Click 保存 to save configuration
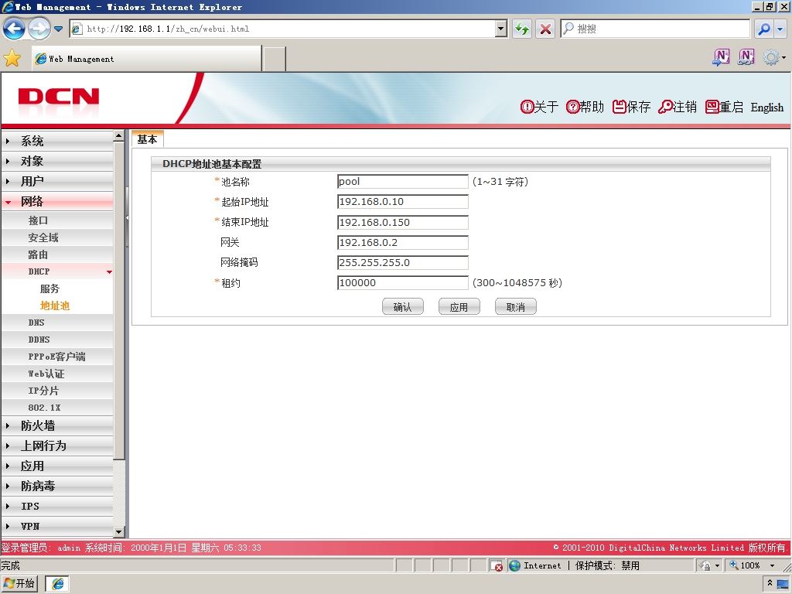792x594 pixels. click(x=631, y=107)
